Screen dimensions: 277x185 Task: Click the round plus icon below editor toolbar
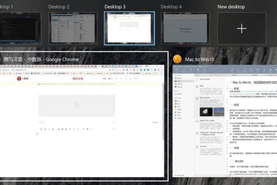click(x=37, y=134)
